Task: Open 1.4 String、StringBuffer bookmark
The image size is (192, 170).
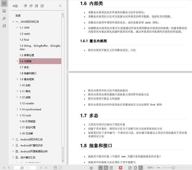Action: tap(40, 47)
